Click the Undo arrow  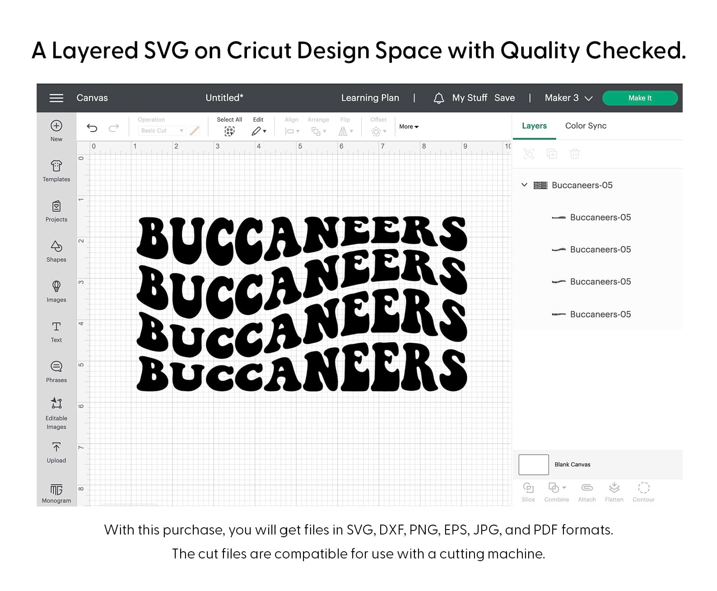(92, 128)
